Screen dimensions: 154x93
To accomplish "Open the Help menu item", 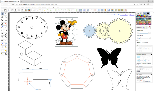I will click(x=49, y=7).
